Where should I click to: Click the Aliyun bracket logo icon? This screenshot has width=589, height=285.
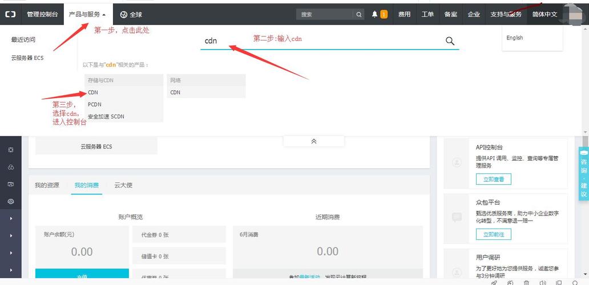point(10,15)
